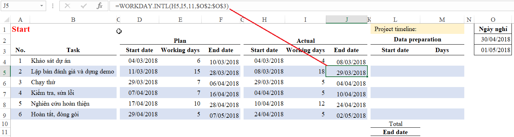Click the formula bar options dots handle

click(53, 6)
